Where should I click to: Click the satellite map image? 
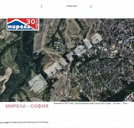tap(67, 60)
